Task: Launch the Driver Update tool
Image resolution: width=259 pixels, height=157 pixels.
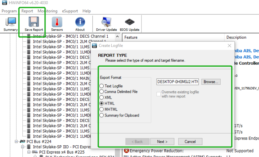Action: click(x=106, y=22)
